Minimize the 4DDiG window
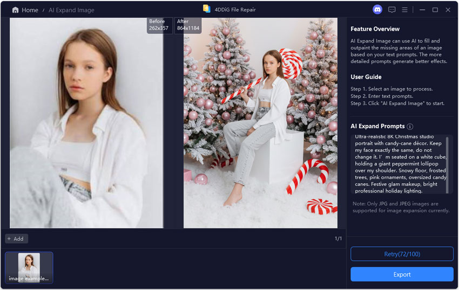Screen dimensions: 459x290 tap(422, 10)
